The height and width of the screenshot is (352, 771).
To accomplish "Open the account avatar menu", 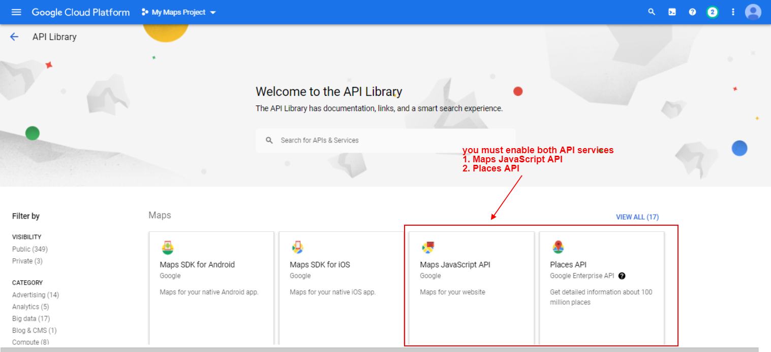I will pos(753,12).
